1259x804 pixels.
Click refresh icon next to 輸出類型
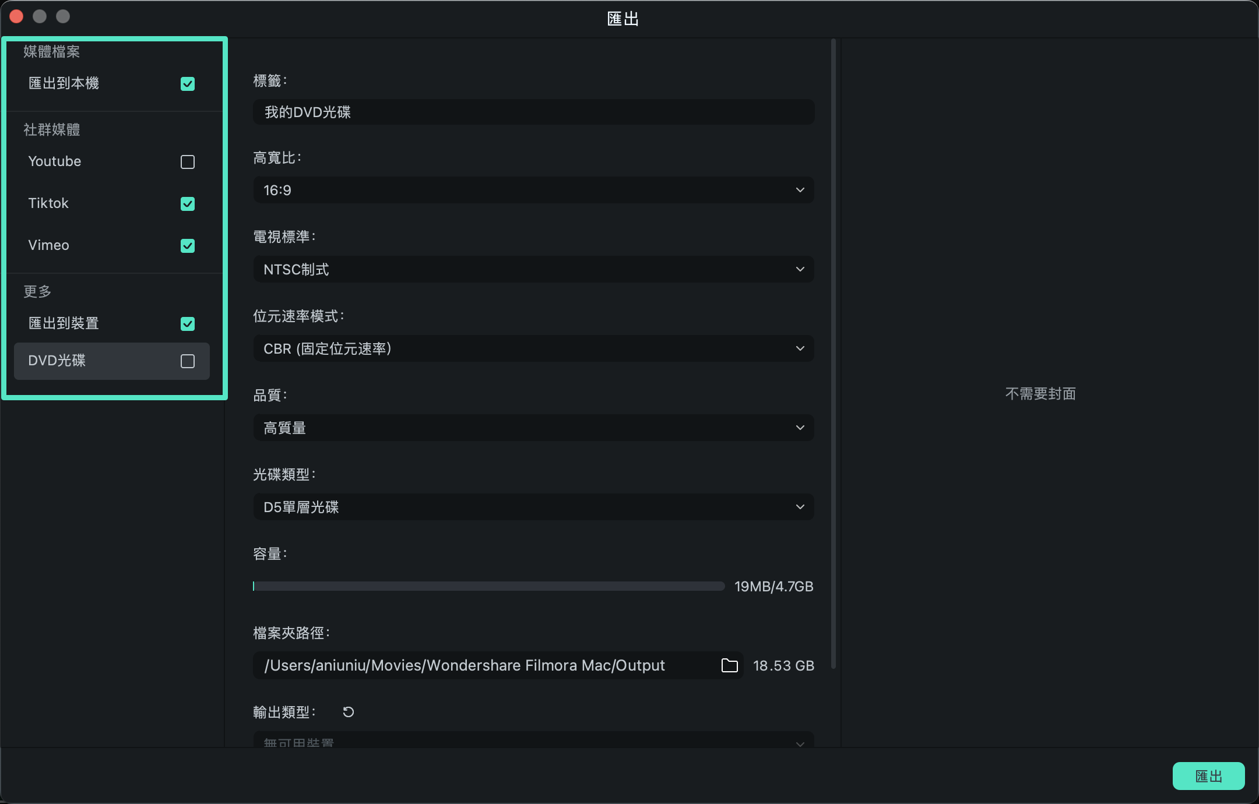pyautogui.click(x=349, y=712)
